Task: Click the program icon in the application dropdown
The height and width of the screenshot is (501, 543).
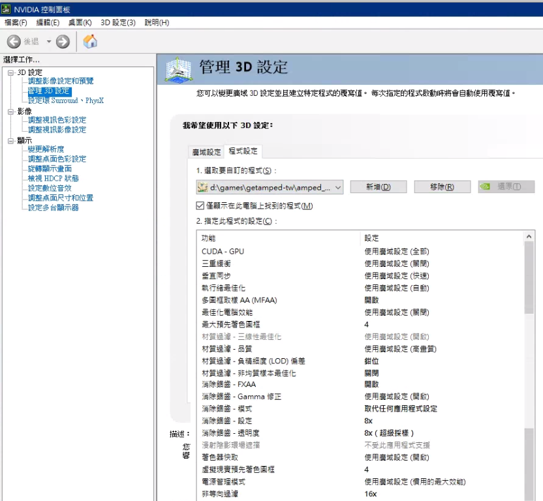Action: click(202, 187)
